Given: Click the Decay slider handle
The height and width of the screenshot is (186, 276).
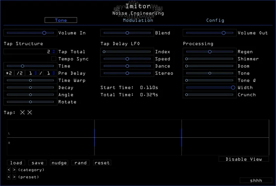Looking at the screenshot, I should click(x=31, y=88).
